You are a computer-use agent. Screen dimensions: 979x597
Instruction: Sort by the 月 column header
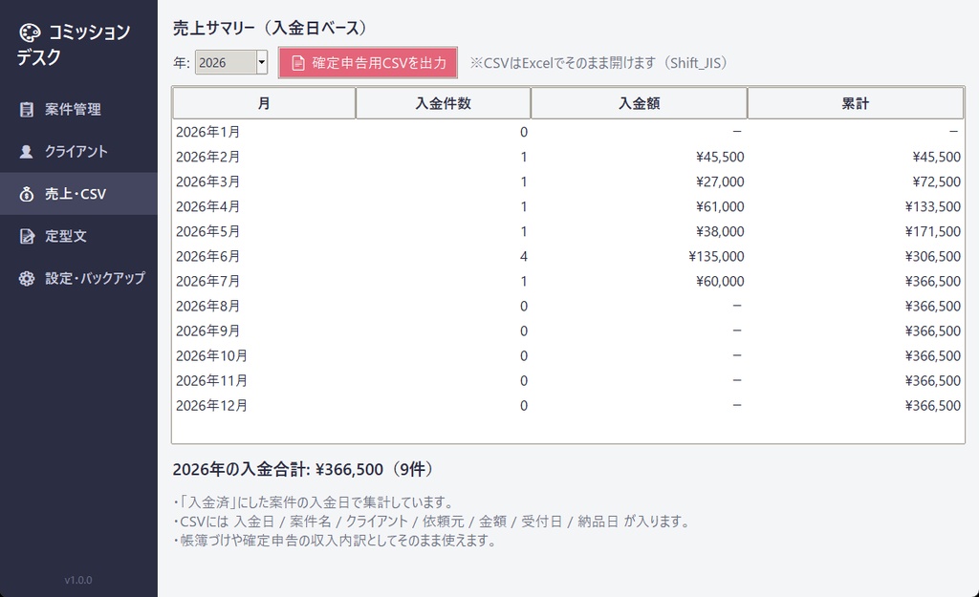(x=264, y=103)
